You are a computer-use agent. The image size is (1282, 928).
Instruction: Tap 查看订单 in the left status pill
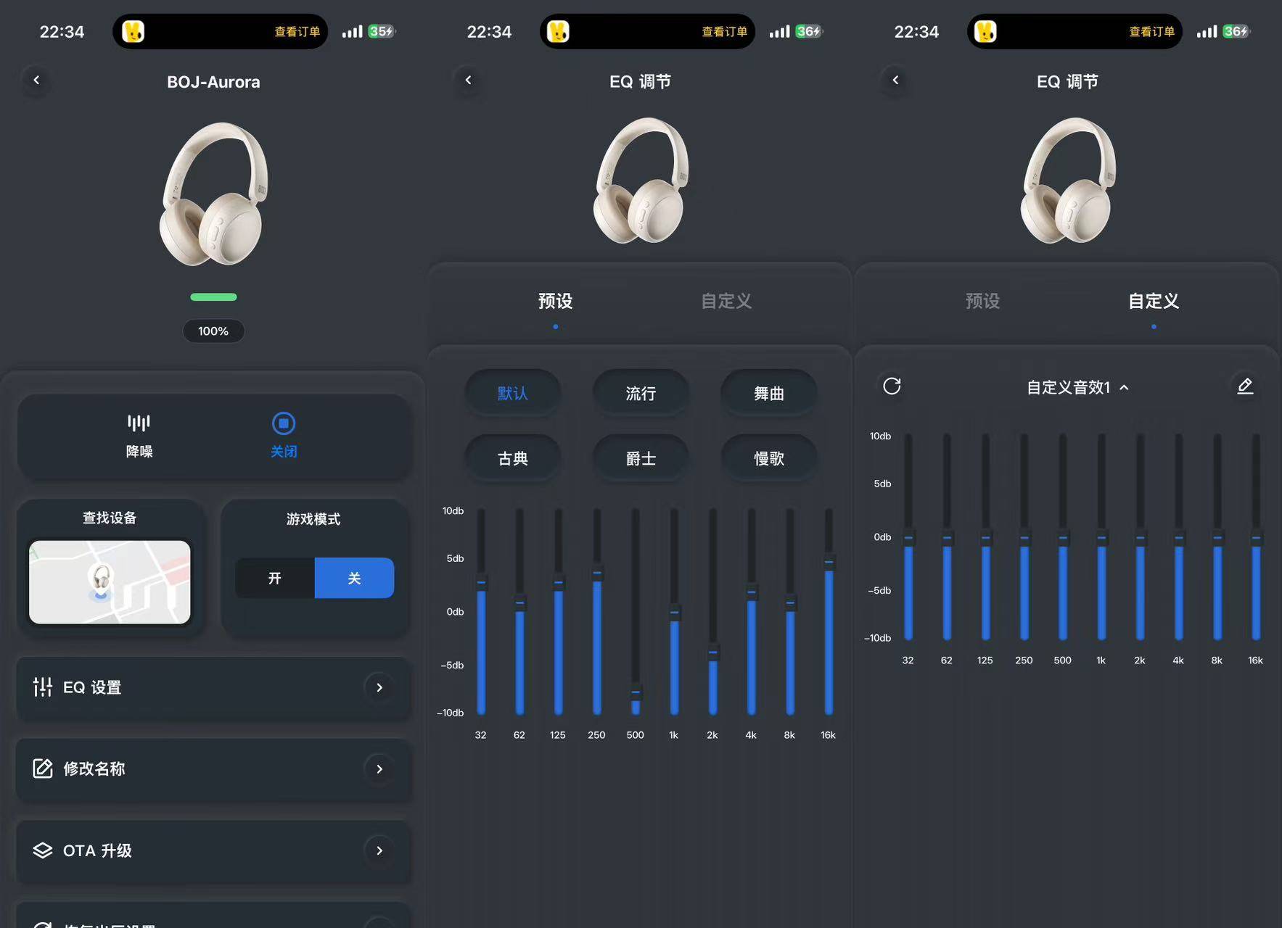pyautogui.click(x=297, y=32)
